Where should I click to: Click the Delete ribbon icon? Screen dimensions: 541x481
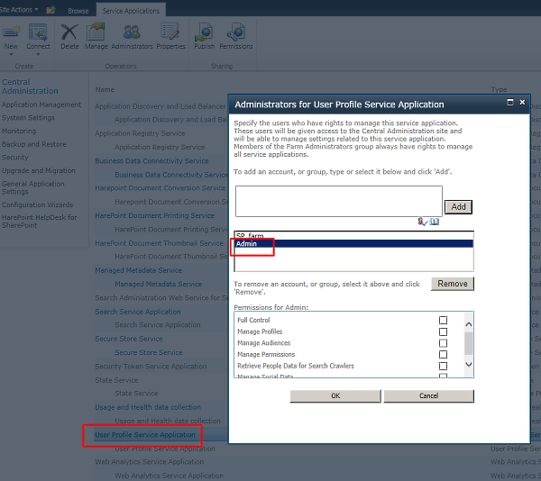point(69,32)
